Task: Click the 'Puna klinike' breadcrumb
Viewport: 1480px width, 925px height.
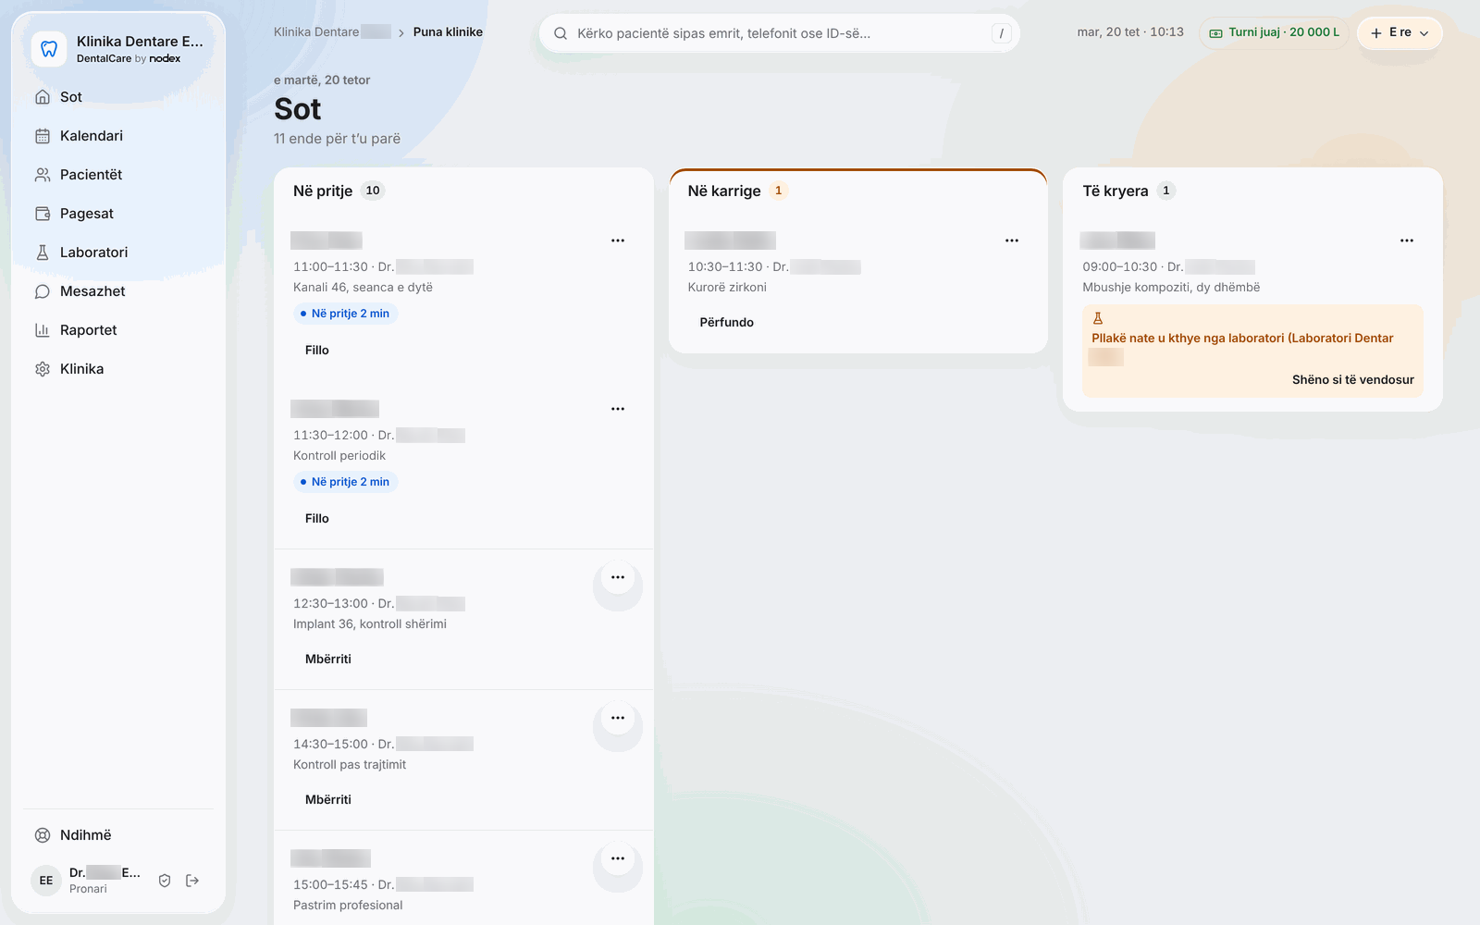Action: (x=448, y=32)
